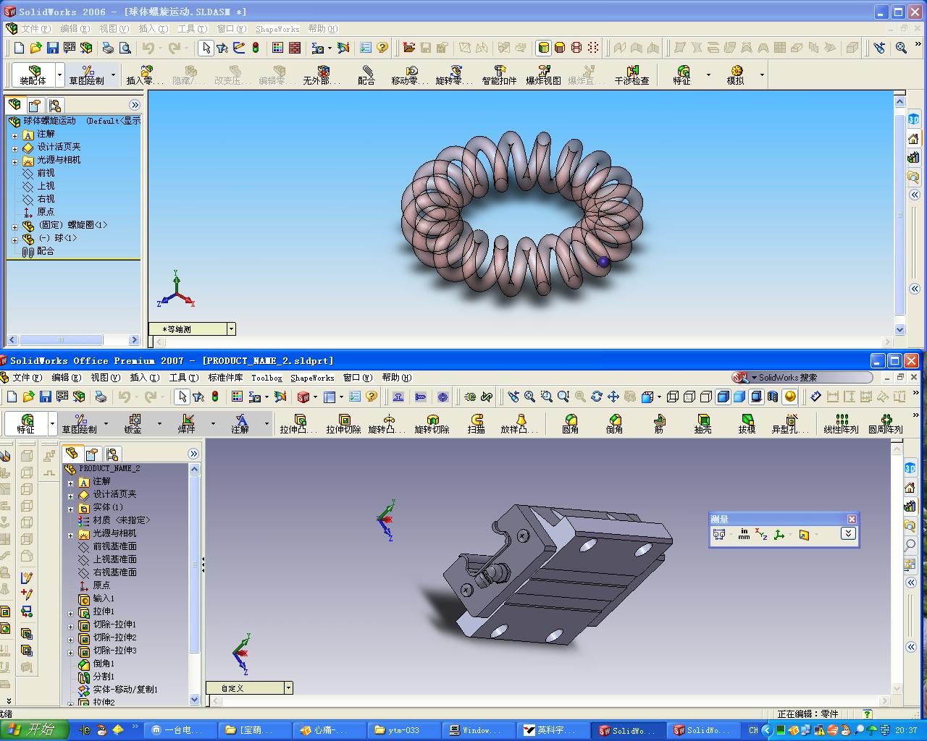The width and height of the screenshot is (927, 741).
Task: Toggle Shaded With Edges in the 2007 window
Action: 723,397
